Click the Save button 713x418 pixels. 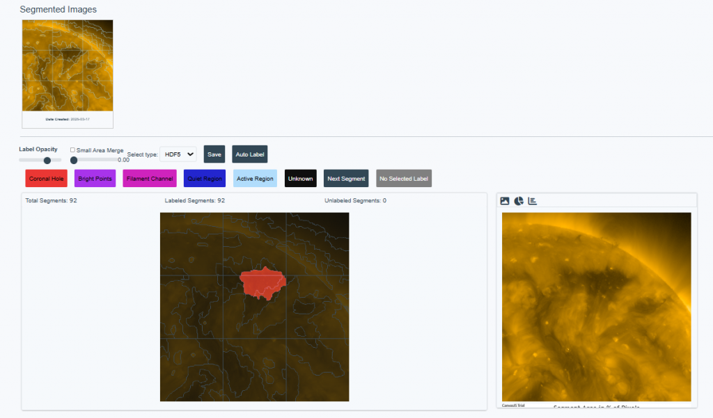(x=214, y=154)
